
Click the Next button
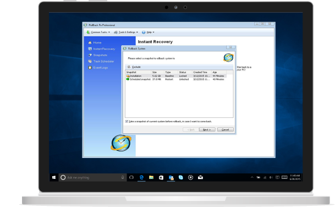(x=207, y=129)
